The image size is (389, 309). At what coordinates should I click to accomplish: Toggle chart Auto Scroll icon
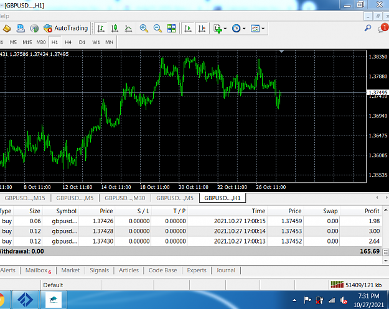(x=188, y=29)
